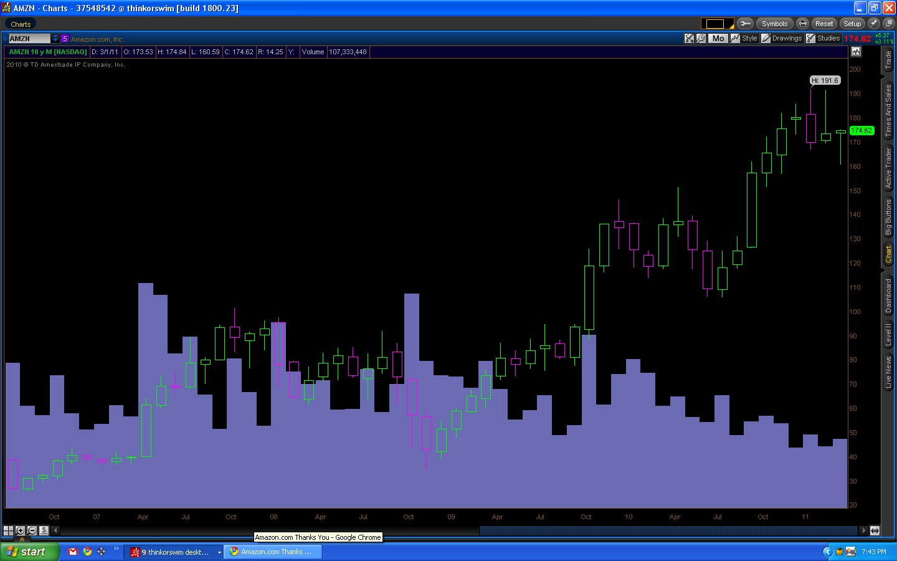Click the print chart icon

pyautogui.click(x=803, y=24)
